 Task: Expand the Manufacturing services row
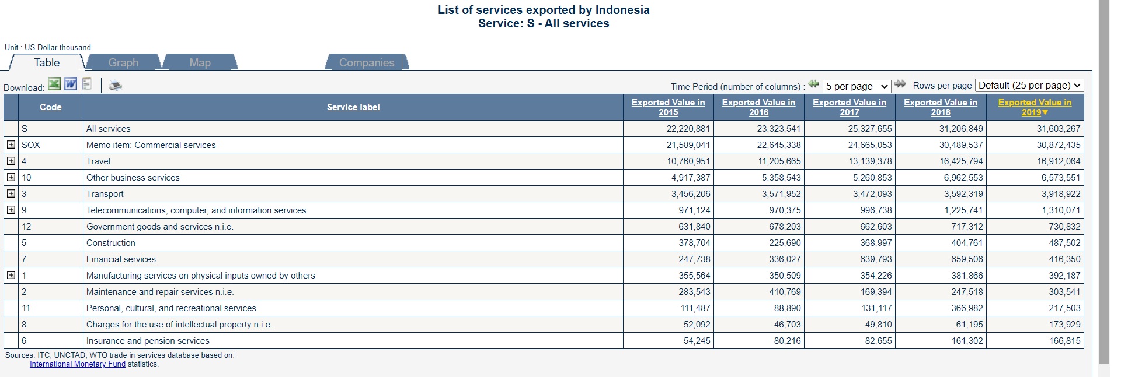coord(11,275)
